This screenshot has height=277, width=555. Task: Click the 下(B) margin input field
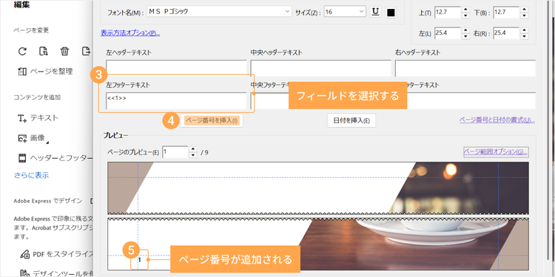tap(506, 13)
